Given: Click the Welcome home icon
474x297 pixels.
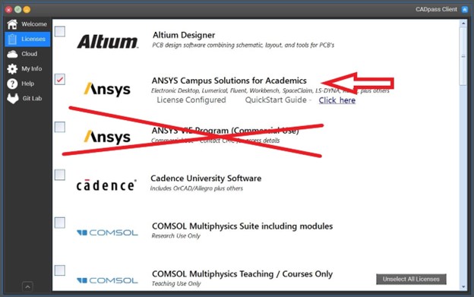Looking at the screenshot, I should tap(12, 24).
